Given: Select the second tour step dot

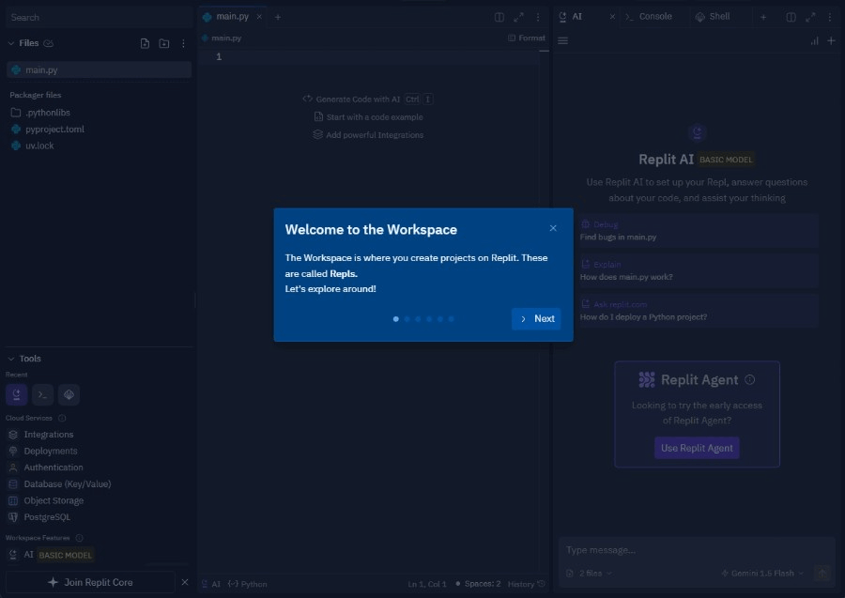Looking at the screenshot, I should [x=407, y=319].
